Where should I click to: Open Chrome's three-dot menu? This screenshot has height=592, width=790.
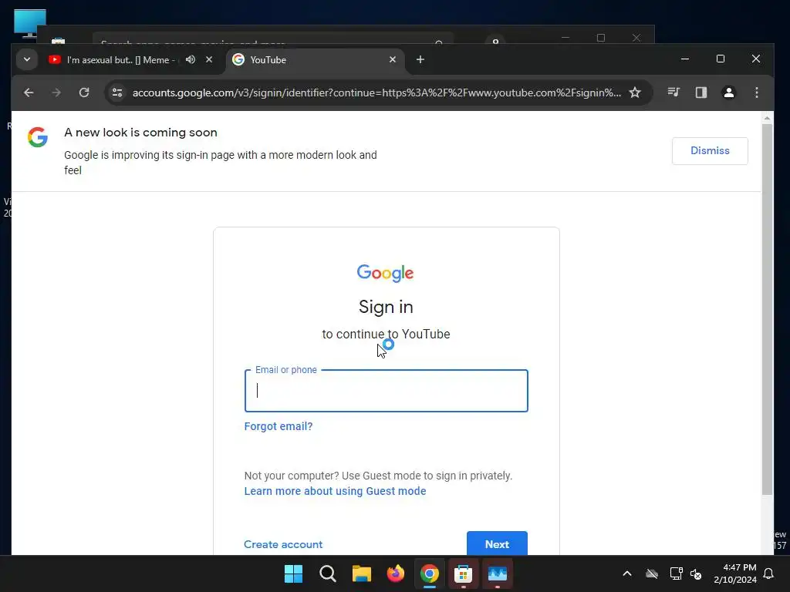[x=757, y=92]
